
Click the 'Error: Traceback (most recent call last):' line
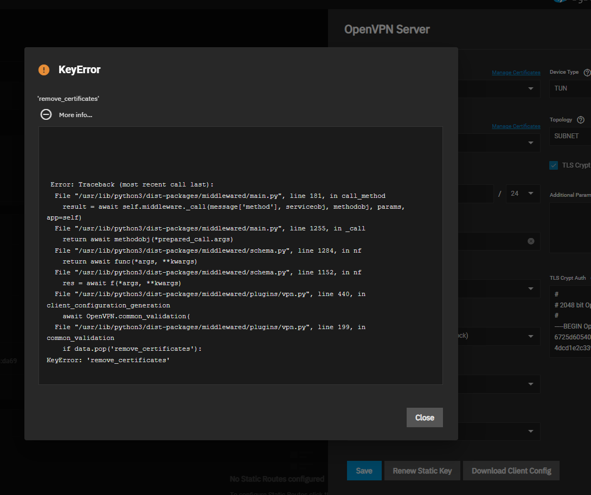pos(132,184)
